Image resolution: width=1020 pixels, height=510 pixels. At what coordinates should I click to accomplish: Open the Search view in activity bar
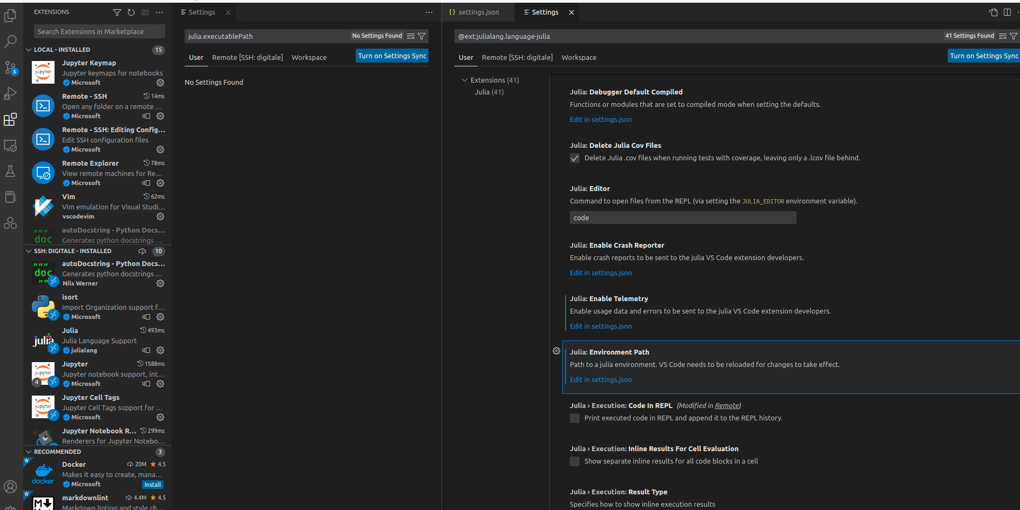(10, 41)
